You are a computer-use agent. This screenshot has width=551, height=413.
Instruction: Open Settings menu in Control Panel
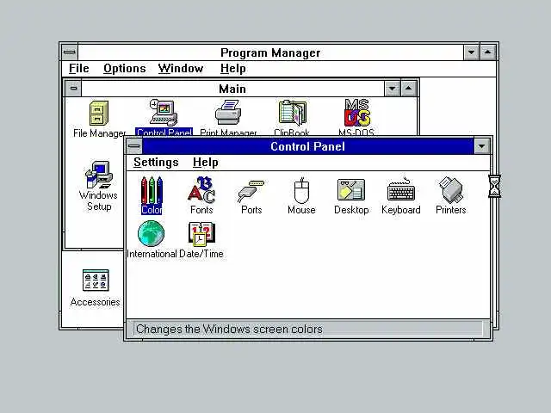pyautogui.click(x=156, y=163)
